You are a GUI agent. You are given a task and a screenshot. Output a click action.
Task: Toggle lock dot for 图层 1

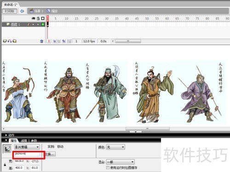38,24
